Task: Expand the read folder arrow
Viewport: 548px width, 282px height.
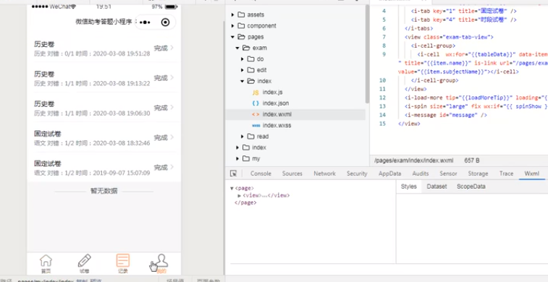Action: (243, 137)
